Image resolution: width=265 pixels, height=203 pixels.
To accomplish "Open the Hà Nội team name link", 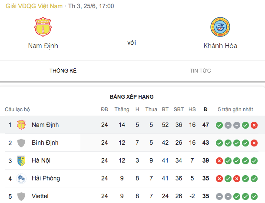I will click(41, 161).
